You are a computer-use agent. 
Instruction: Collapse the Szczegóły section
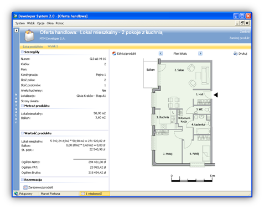22,52
